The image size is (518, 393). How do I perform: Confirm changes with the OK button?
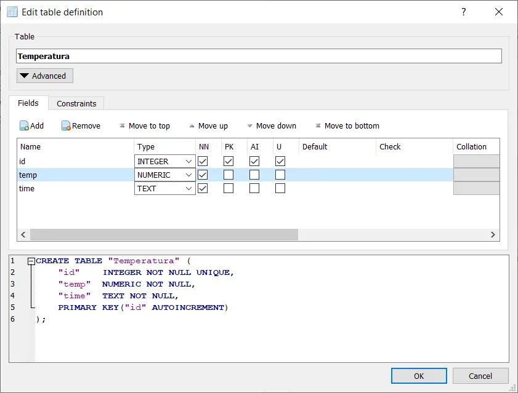[418, 376]
